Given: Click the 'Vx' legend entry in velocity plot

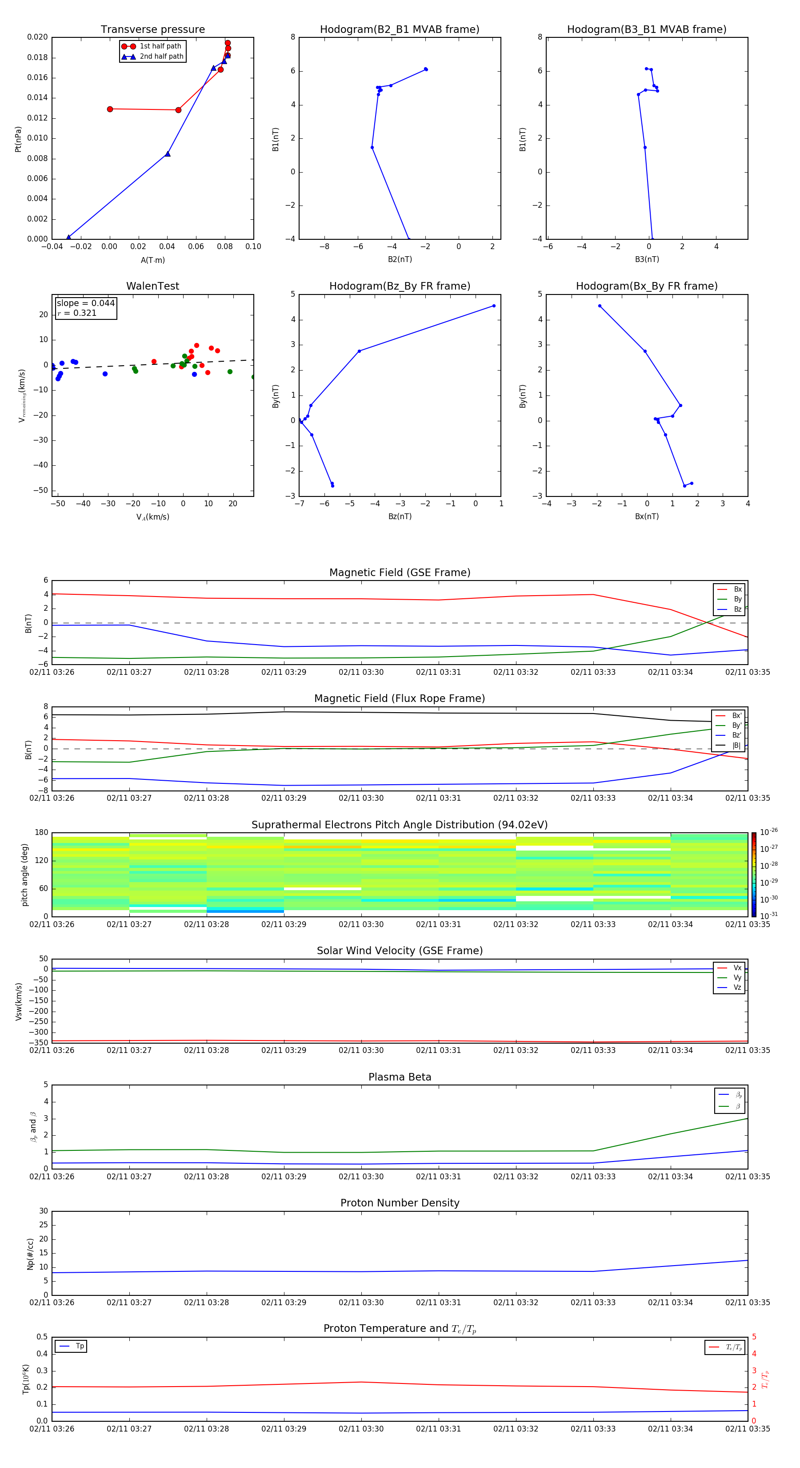Looking at the screenshot, I should point(729,968).
